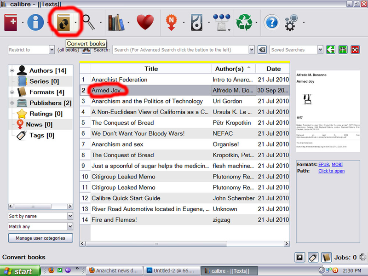
Task: Click the Connect/share network icon
Action: 221,23
